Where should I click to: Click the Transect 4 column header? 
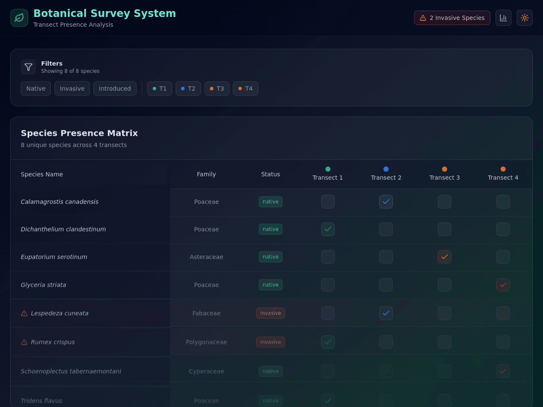click(x=503, y=174)
